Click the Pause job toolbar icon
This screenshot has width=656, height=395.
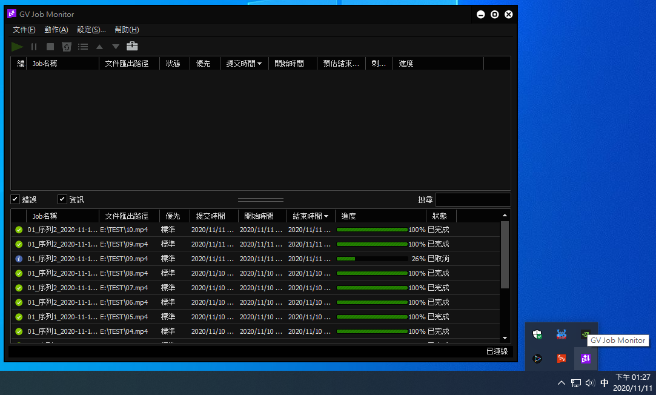34,47
